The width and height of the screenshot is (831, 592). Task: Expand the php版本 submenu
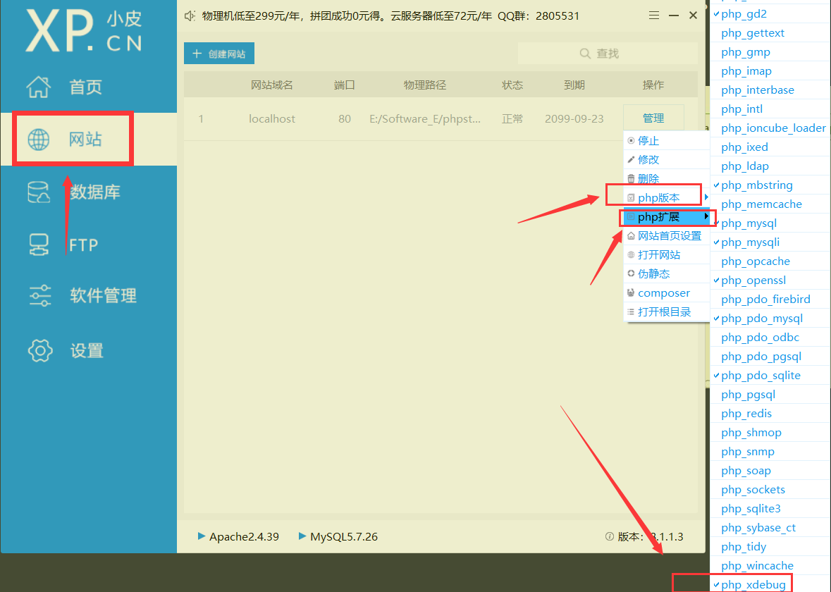(x=666, y=198)
